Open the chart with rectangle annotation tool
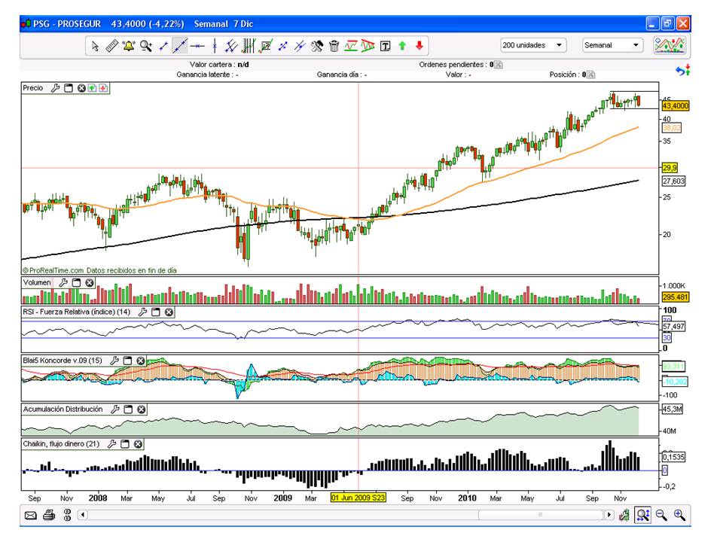The image size is (723, 542). 266,46
